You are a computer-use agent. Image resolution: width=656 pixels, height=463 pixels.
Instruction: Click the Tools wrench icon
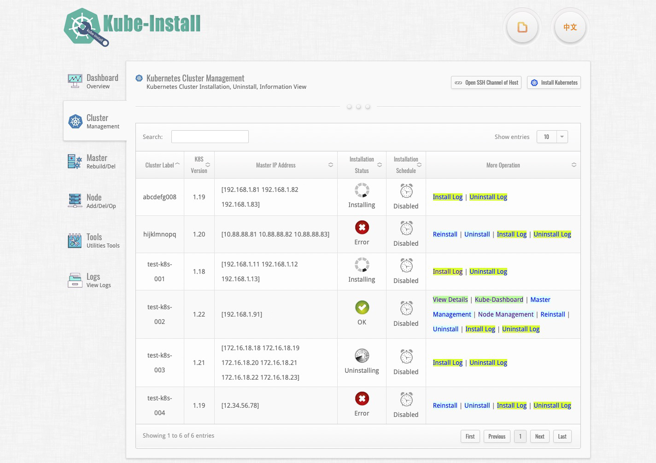tap(75, 240)
